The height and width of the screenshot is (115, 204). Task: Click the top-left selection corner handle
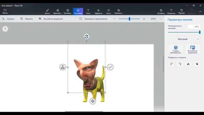click(68, 42)
